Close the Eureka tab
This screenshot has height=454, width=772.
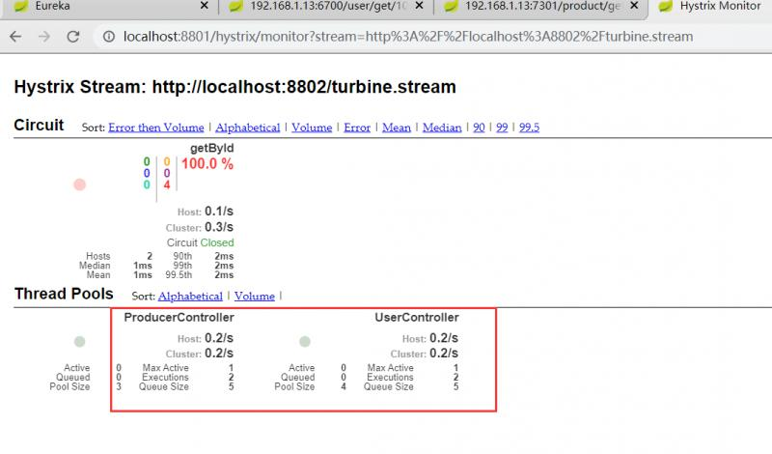coord(205,6)
